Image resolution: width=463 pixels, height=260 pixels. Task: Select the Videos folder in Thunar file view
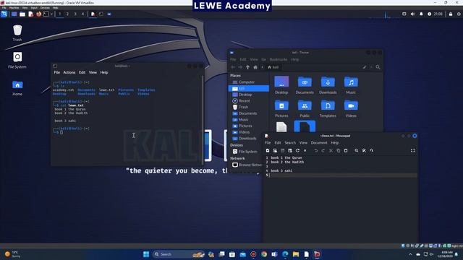tap(351, 108)
